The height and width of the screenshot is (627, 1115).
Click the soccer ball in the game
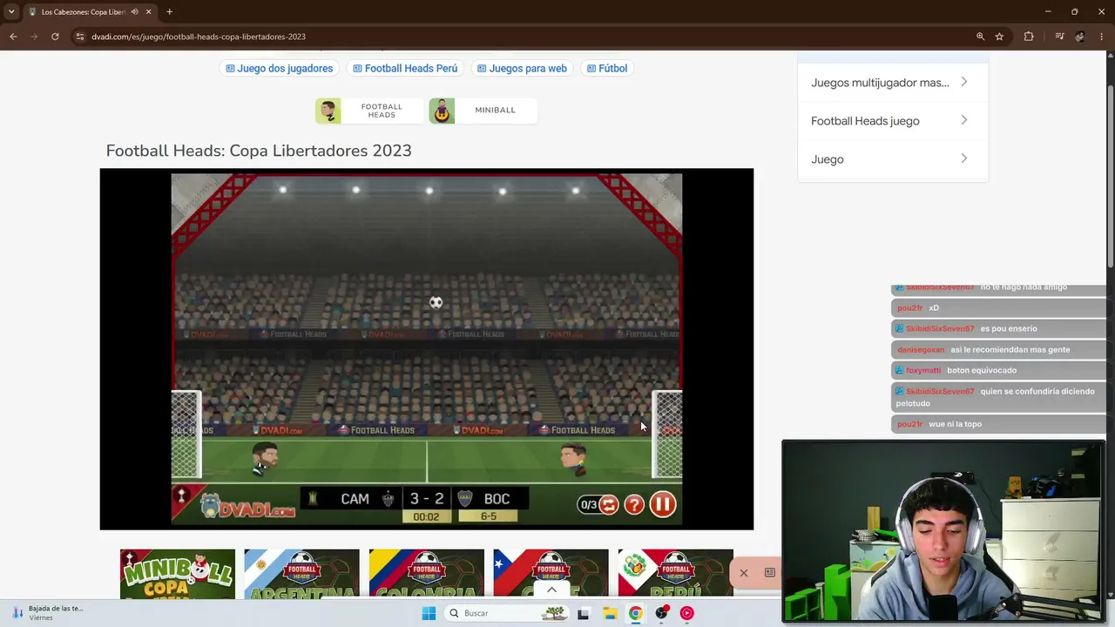pos(436,302)
